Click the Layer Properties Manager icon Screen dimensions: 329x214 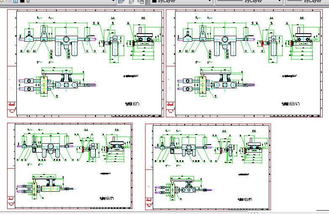(121, 1)
